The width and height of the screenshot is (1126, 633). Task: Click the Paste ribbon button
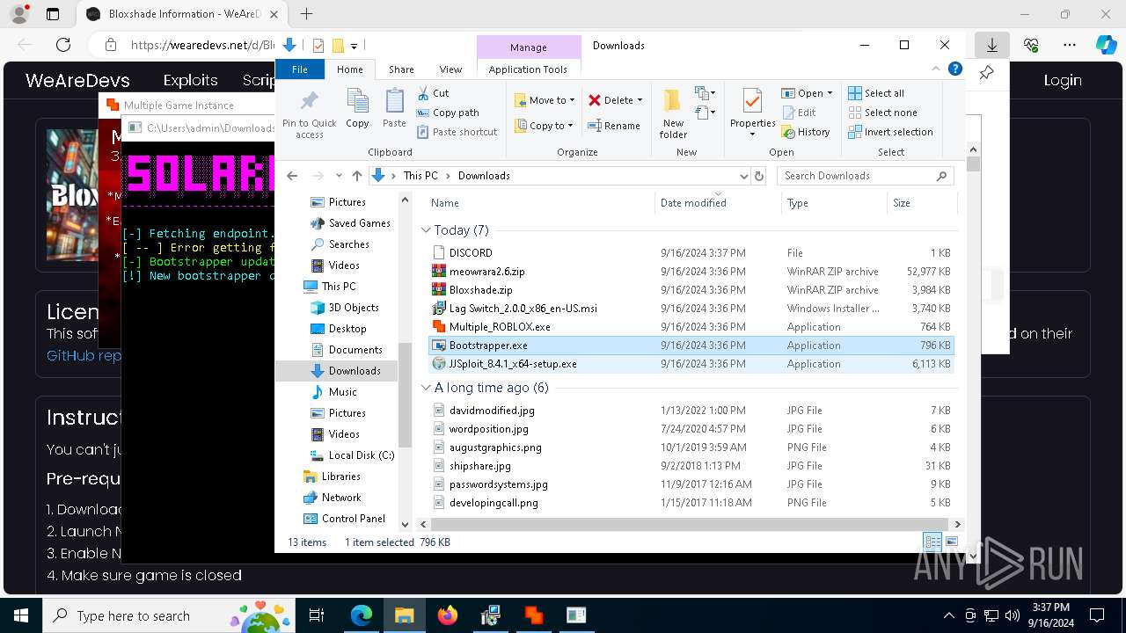tap(394, 109)
